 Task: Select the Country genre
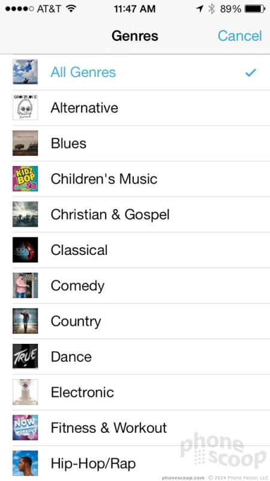click(x=141, y=322)
